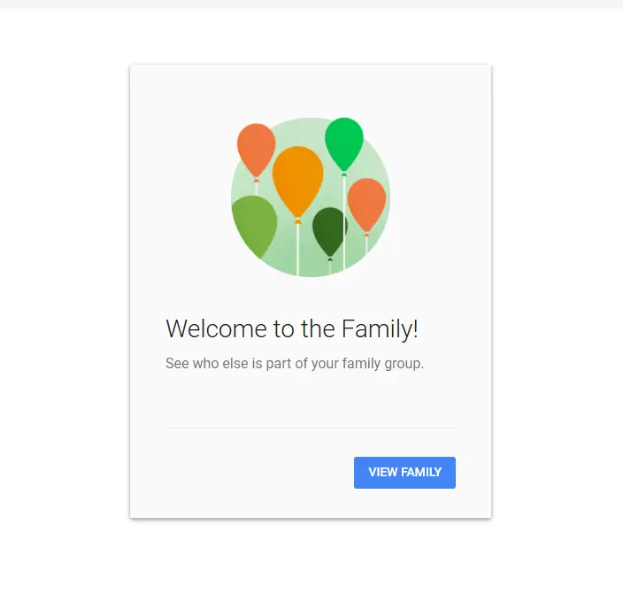The height and width of the screenshot is (602, 623).
Task: Click the words 'See who' starting the subtitle
Action: point(192,364)
